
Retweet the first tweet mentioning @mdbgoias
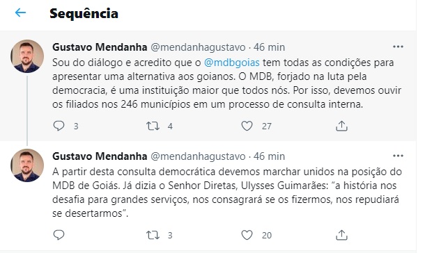coord(153,126)
